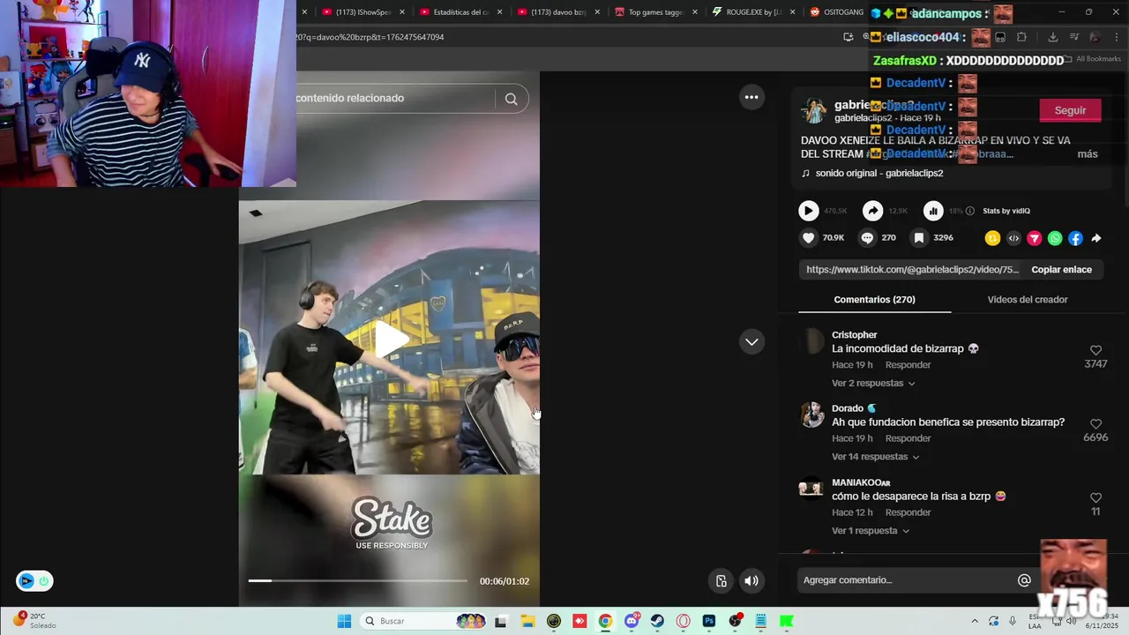
Task: Open Discord from taskbar
Action: tap(632, 621)
